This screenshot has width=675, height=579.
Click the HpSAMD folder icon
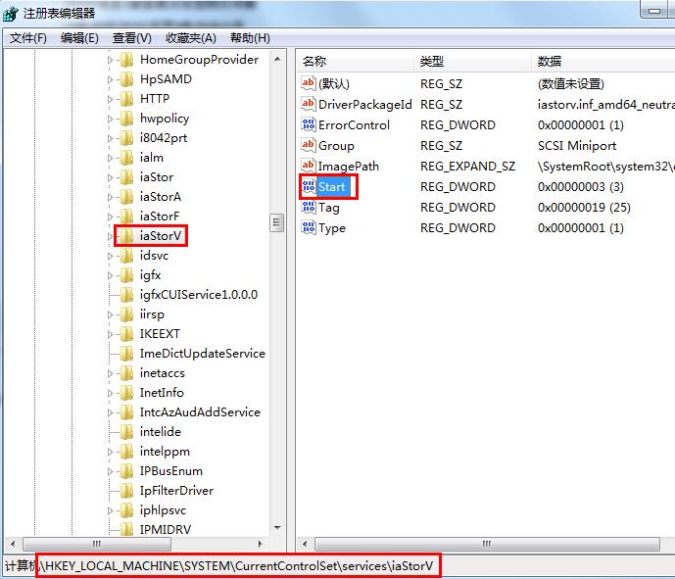tap(126, 79)
